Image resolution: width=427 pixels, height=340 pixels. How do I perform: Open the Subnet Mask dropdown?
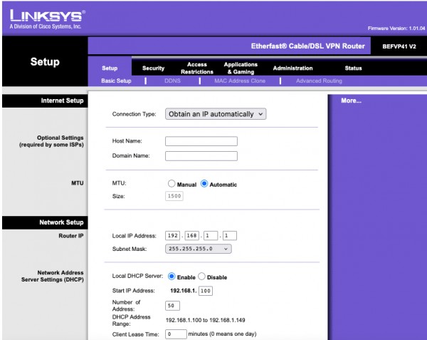(199, 249)
